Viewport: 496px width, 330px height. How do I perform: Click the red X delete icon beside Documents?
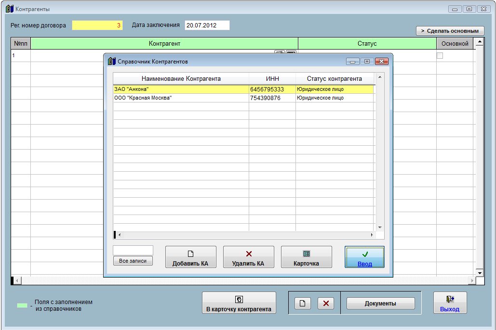pyautogui.click(x=326, y=304)
